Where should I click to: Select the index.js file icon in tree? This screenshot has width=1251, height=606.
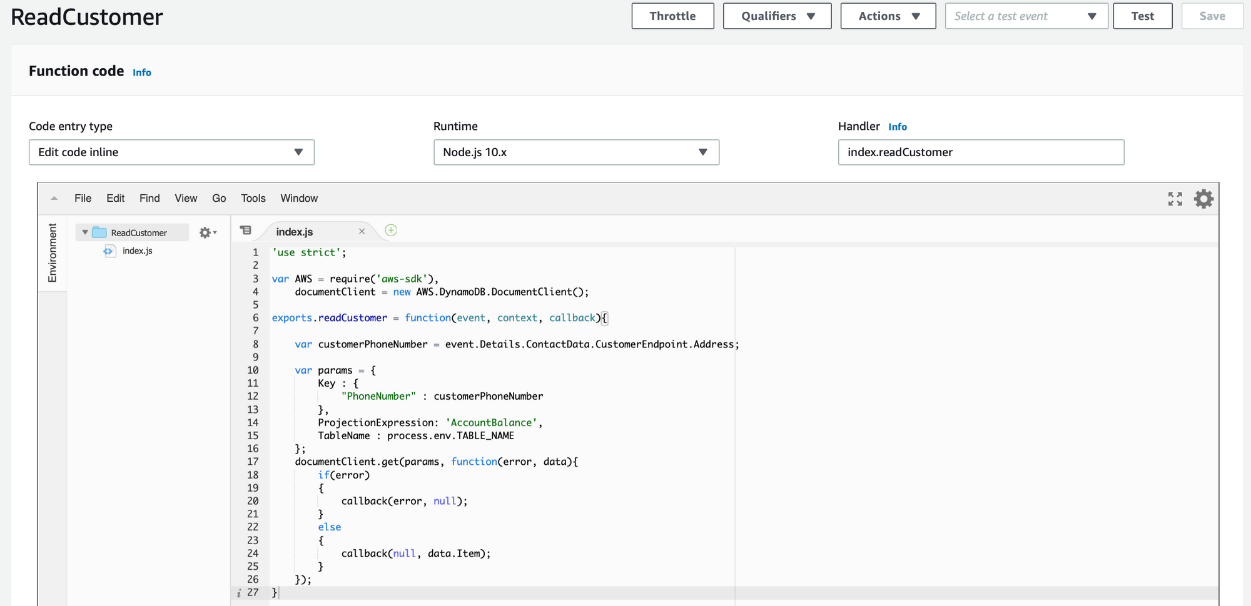(109, 251)
